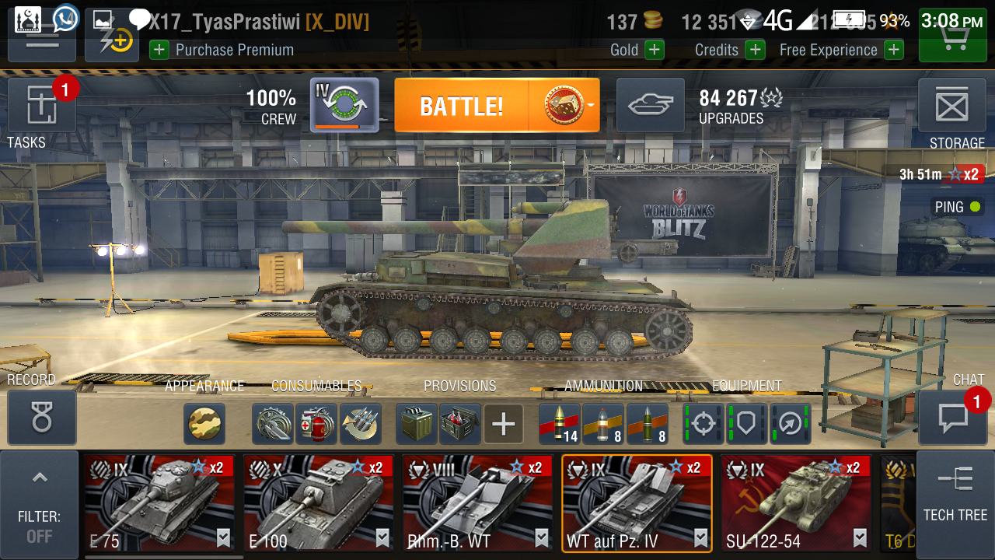Open the Tech Tree tab
The height and width of the screenshot is (560, 995).
955,505
